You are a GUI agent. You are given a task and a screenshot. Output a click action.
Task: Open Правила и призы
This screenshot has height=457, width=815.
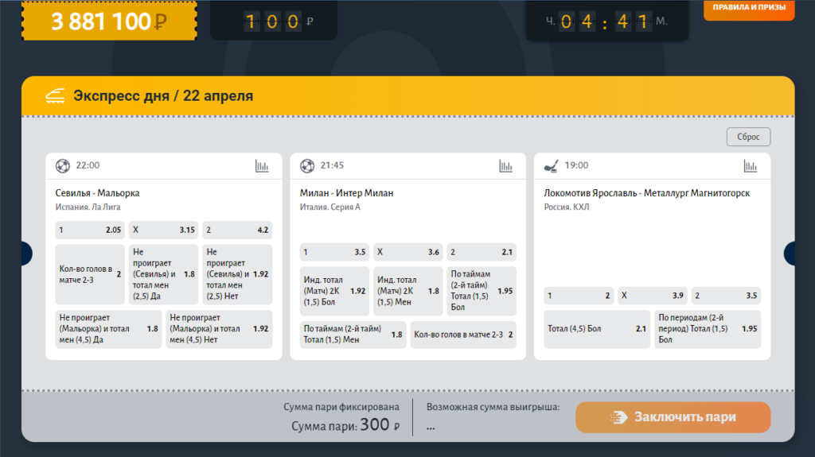[749, 9]
